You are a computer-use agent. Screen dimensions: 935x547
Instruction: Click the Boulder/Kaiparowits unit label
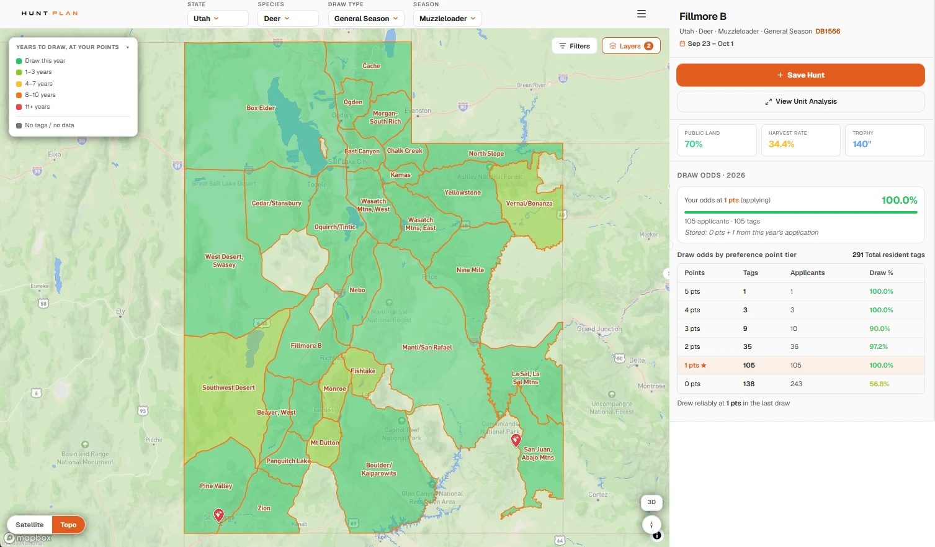click(x=378, y=469)
